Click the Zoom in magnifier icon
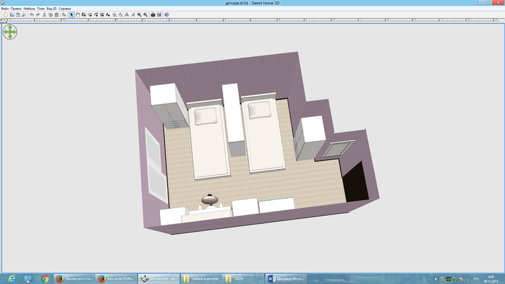The image size is (505, 284). pos(139,14)
